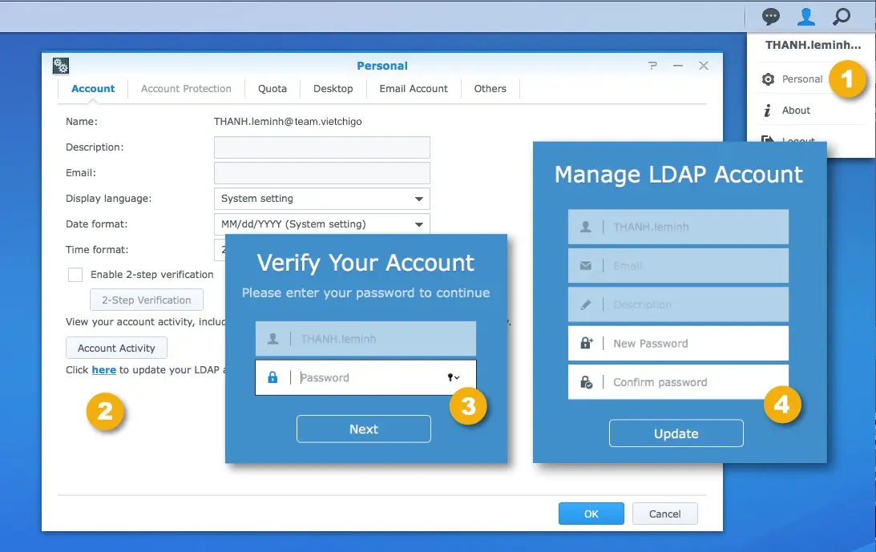Open the search magnifier icon
The image size is (876, 552).
pyautogui.click(x=842, y=16)
